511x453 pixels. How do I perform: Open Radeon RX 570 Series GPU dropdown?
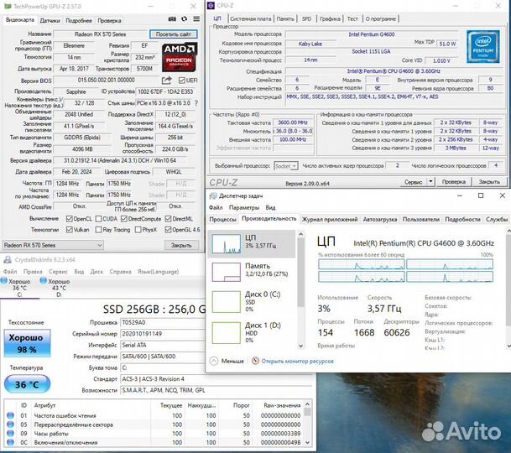tap(53, 245)
